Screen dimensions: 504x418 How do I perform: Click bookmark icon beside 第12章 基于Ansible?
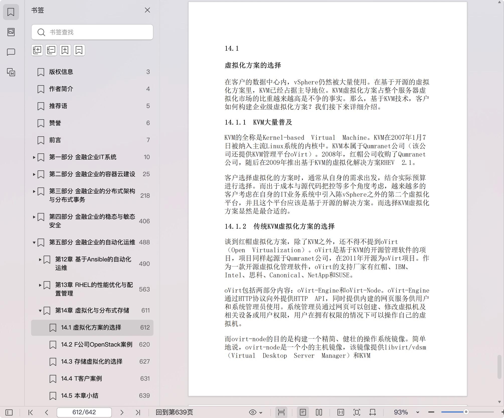(x=47, y=260)
